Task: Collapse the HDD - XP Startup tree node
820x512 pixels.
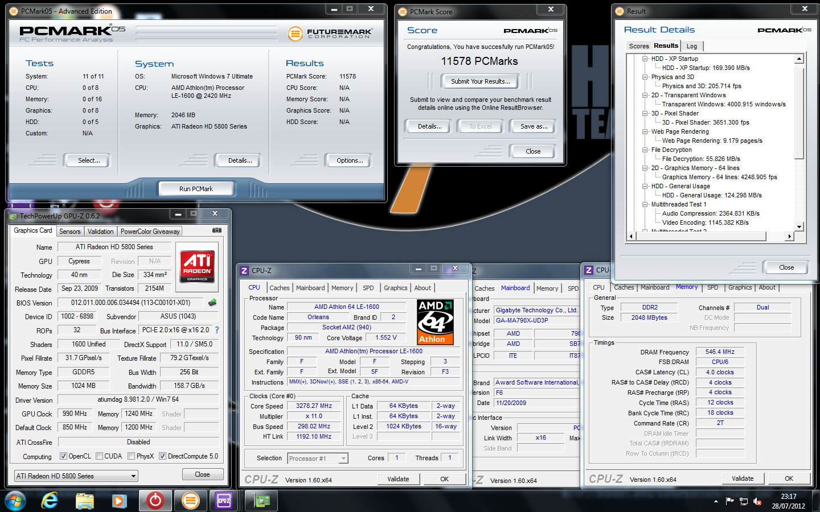Action: (645, 59)
